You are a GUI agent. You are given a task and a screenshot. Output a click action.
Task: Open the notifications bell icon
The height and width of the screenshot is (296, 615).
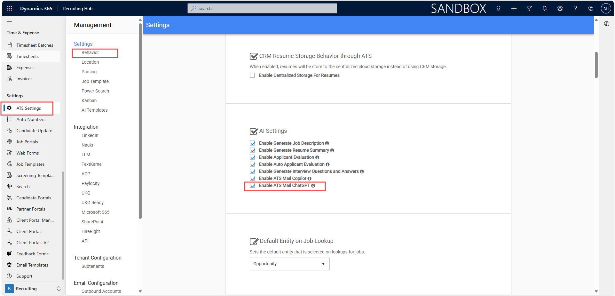pyautogui.click(x=545, y=8)
